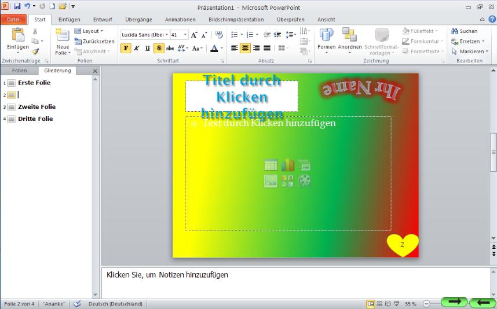Clear all text formatting

point(219,35)
